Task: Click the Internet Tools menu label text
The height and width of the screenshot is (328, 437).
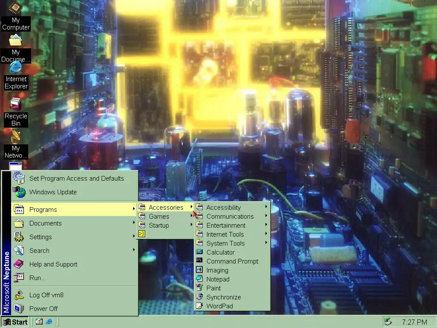Action: tap(225, 234)
